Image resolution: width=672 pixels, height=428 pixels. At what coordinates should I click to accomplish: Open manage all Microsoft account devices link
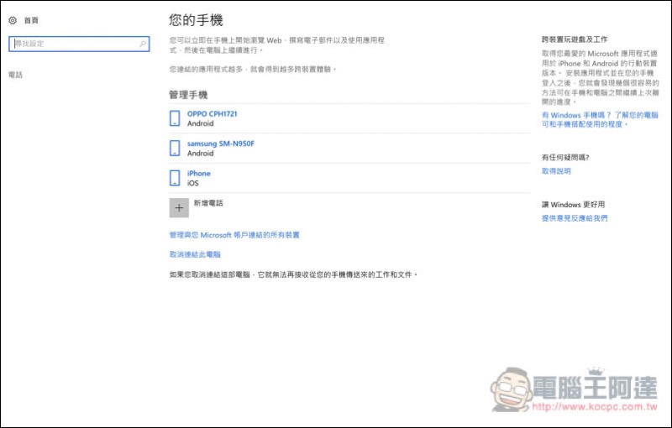234,235
